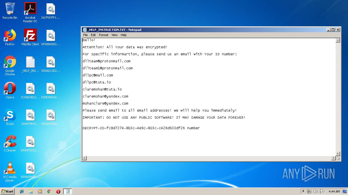Viewport: 348px width, 195px height.
Task: Launch Acrobat Reader DC shortcut
Action: (x=30, y=12)
